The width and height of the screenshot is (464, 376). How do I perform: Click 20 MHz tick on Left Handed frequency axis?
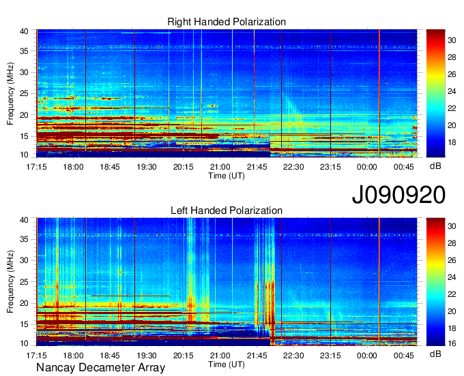[24, 303]
